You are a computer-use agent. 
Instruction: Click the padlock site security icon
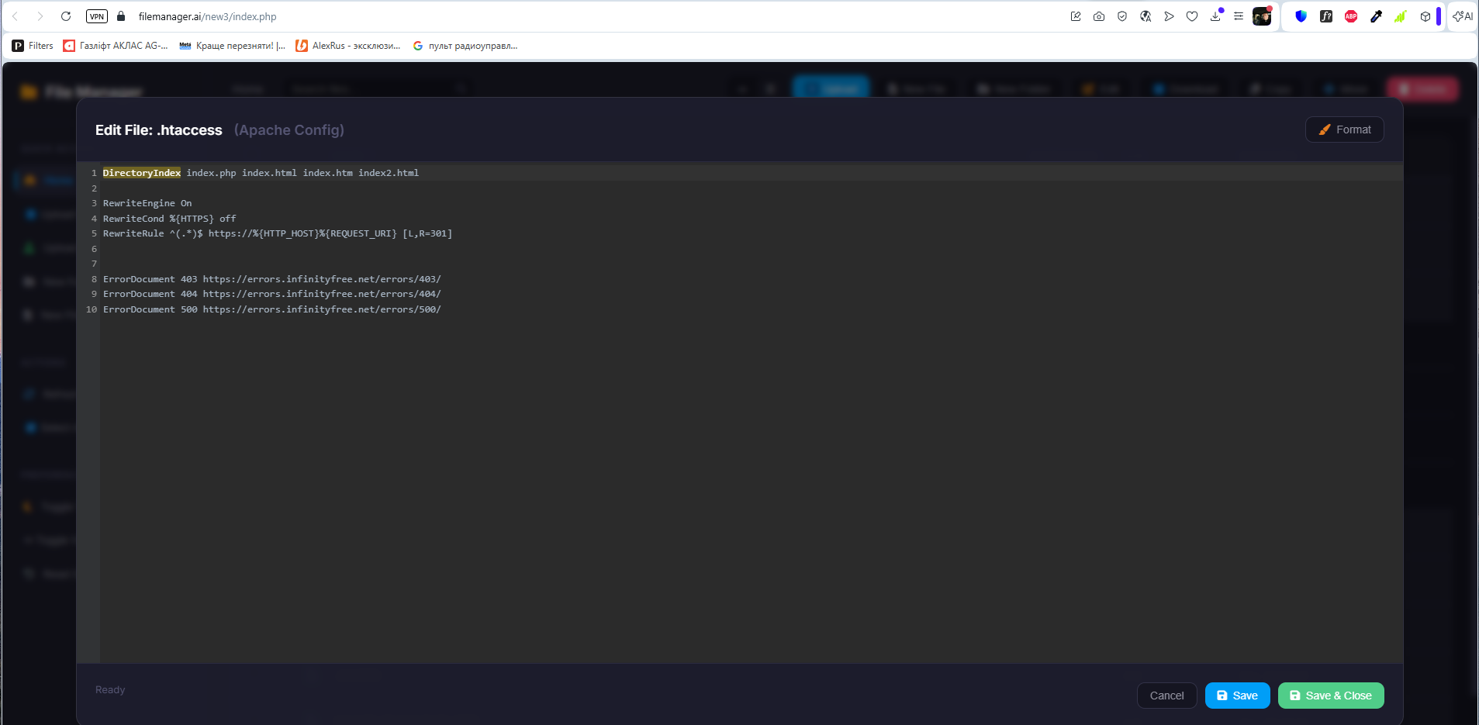pos(121,16)
